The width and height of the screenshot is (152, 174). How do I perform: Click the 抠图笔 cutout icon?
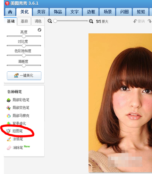tap(8, 131)
